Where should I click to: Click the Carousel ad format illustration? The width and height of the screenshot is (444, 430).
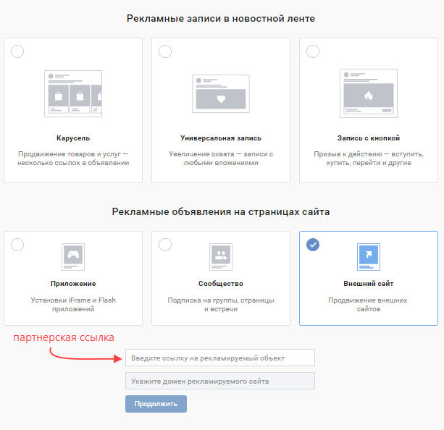point(73,93)
